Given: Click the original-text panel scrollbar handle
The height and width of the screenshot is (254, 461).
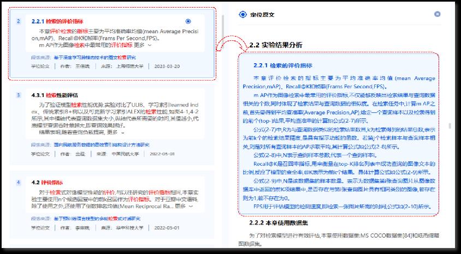Looking at the screenshot, I should pyautogui.click(x=449, y=126).
